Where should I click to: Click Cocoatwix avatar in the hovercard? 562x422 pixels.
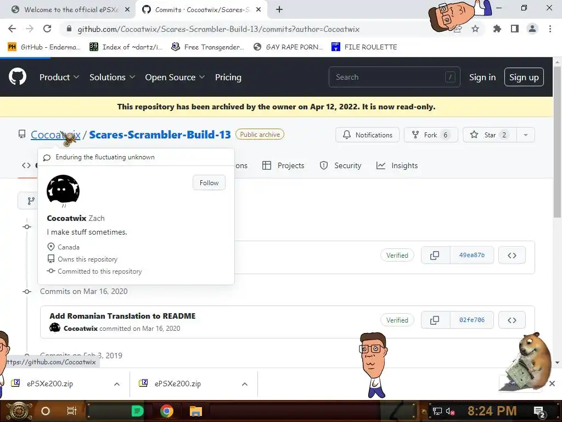click(x=63, y=190)
